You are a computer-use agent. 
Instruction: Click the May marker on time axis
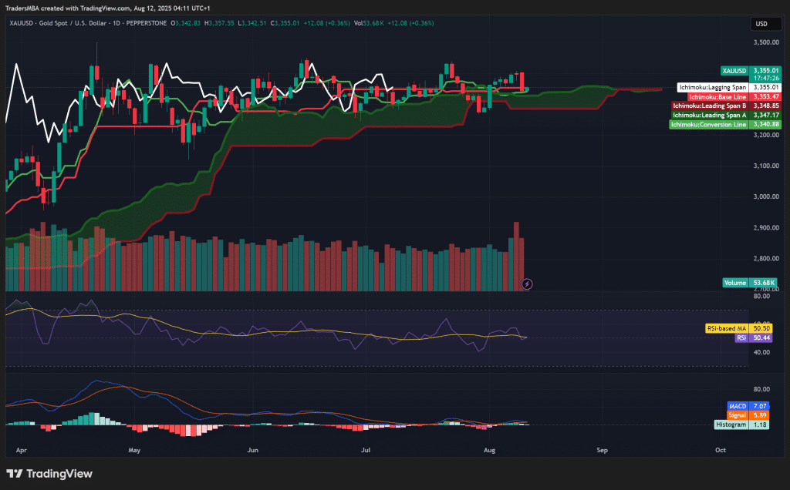coord(135,448)
